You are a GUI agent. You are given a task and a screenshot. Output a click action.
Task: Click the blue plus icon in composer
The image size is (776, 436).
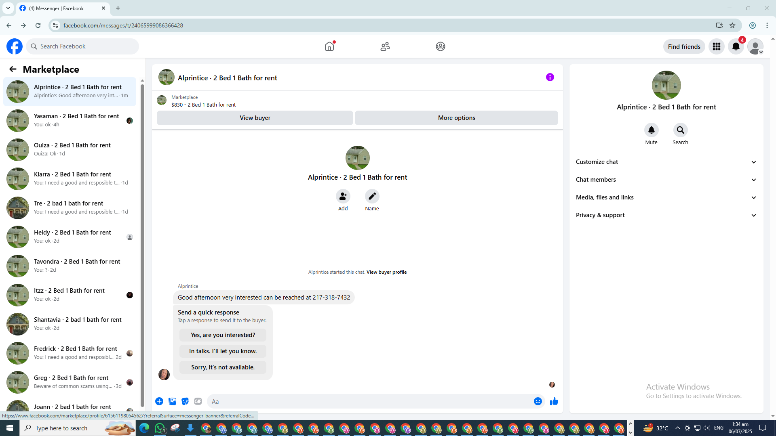click(x=159, y=401)
